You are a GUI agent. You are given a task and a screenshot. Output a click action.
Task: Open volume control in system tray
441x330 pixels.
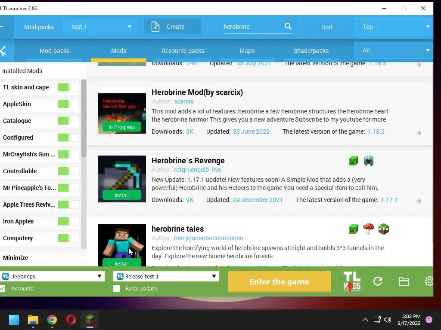click(x=388, y=320)
